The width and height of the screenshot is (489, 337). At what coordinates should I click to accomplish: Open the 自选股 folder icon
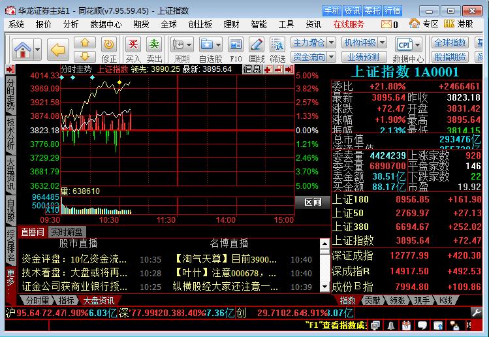point(207,44)
